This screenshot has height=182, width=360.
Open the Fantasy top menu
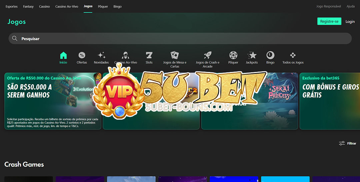pyautogui.click(x=28, y=6)
